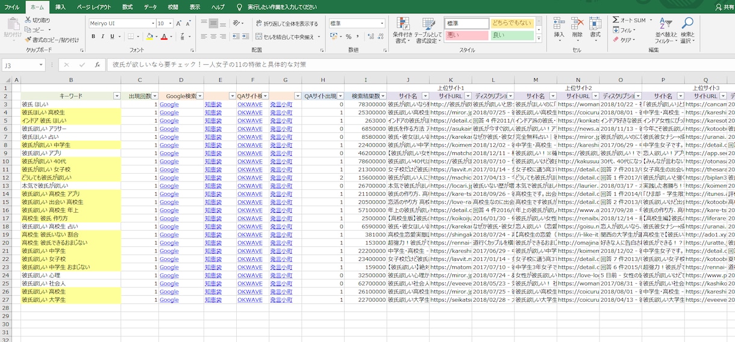Apply the red font color A
The height and width of the screenshot is (342, 735).
pyautogui.click(x=164, y=37)
